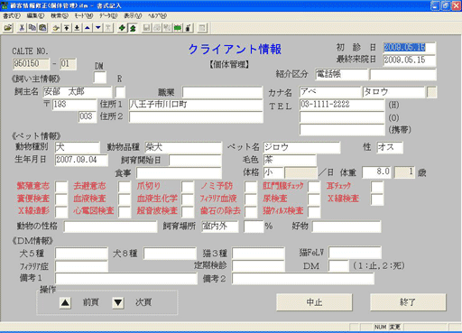Screen dimensions: 462x333
Task: Click the empty 定期検診 field
Action: pyautogui.click(x=258, y=266)
